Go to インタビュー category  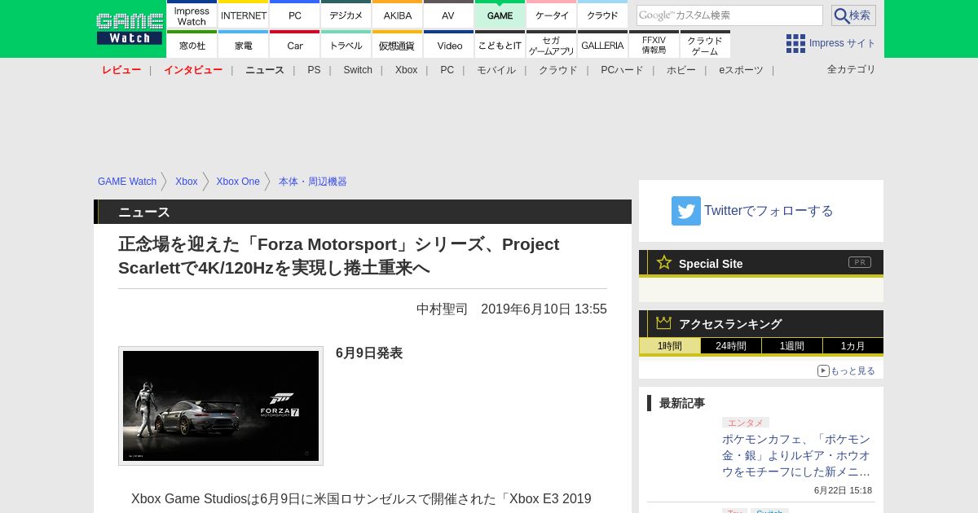click(193, 70)
